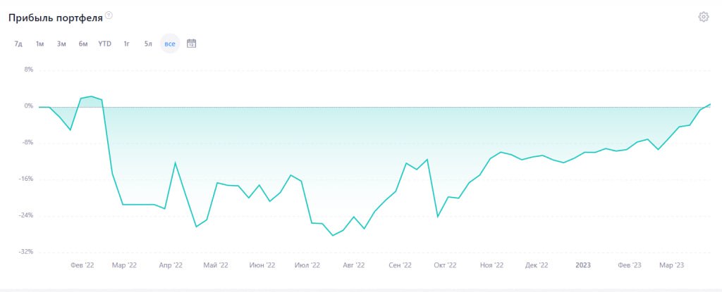The image size is (722, 292).
Task: Open chart settings gear icon
Action: coord(703,18)
